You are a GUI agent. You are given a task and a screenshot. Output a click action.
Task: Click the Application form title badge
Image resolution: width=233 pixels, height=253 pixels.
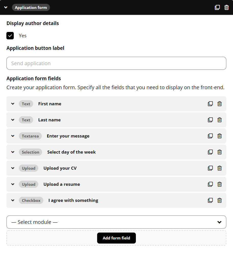31,7
